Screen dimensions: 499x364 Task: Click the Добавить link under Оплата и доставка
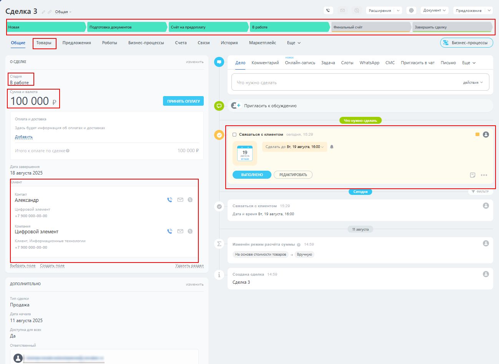23,137
